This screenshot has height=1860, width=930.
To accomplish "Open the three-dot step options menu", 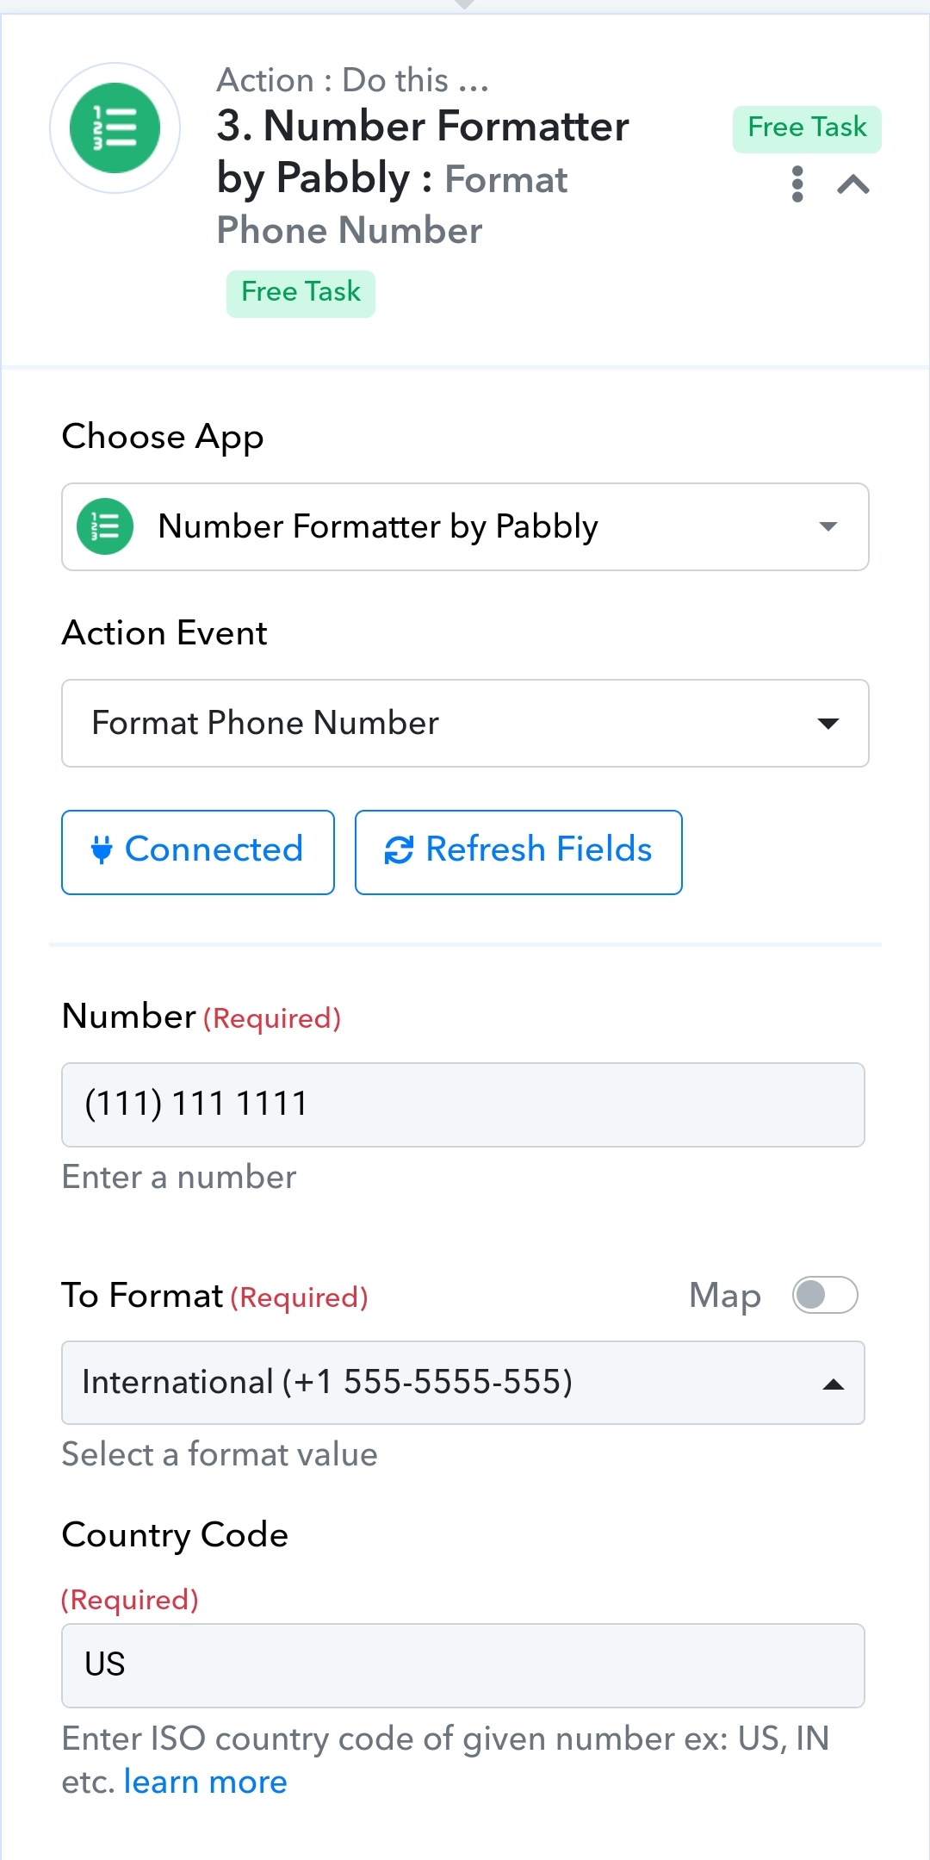I will click(797, 184).
